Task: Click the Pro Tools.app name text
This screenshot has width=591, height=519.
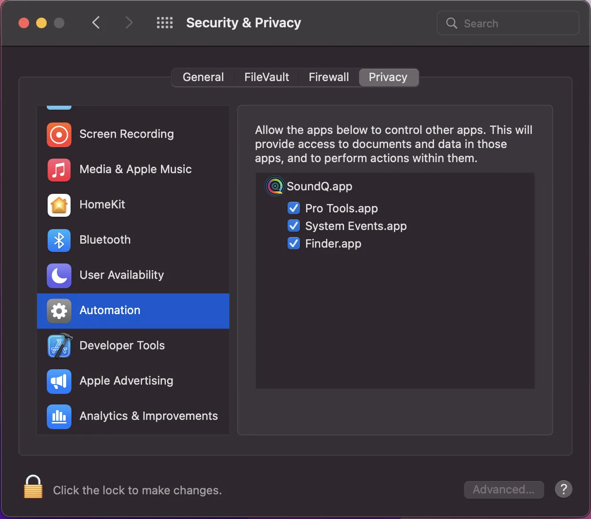Action: pyautogui.click(x=341, y=208)
